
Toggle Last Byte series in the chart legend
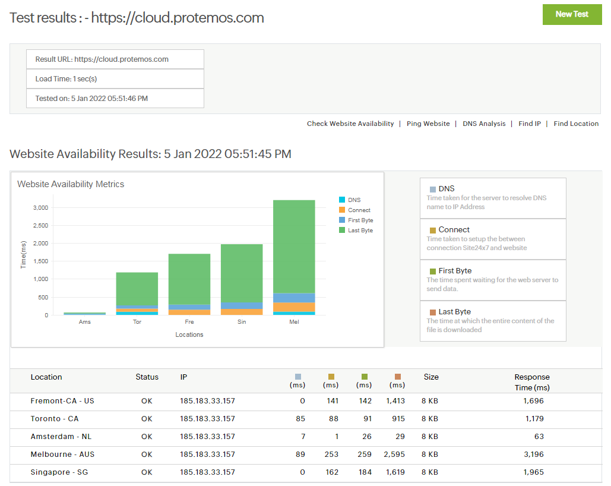tap(360, 231)
